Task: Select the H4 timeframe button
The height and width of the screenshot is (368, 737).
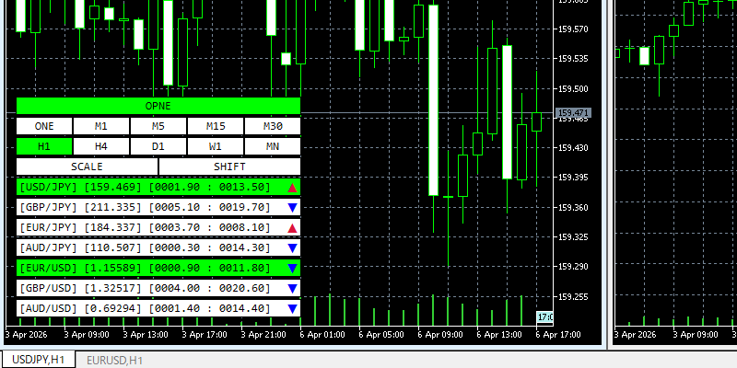Action: [x=101, y=146]
